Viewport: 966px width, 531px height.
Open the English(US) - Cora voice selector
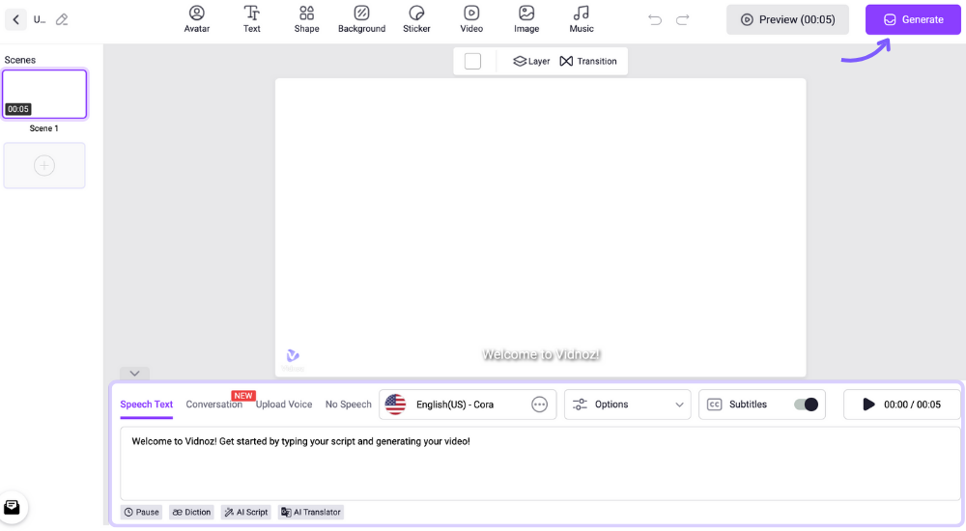point(468,405)
